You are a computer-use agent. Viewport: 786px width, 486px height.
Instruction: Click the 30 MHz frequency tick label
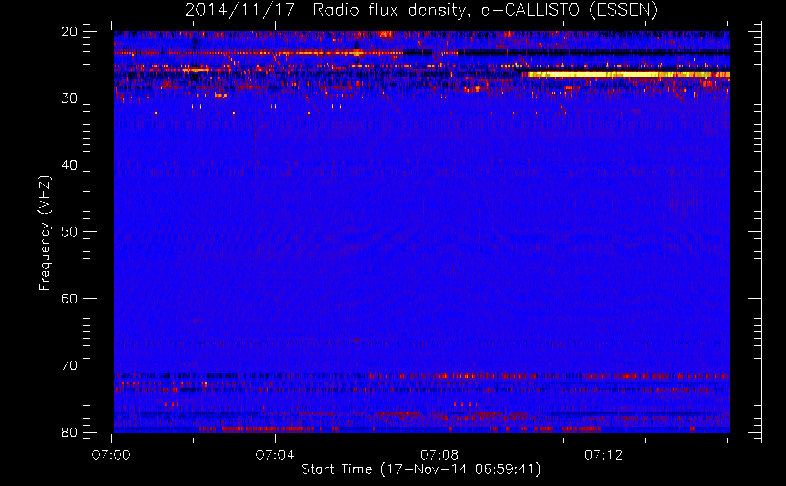pos(69,98)
